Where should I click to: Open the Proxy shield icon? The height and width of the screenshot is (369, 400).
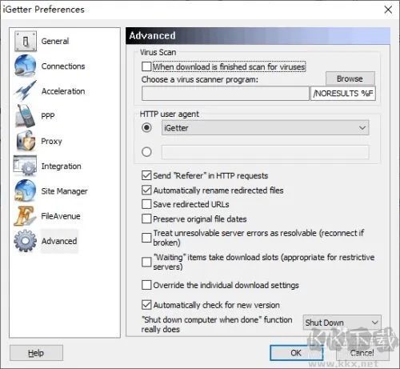(x=26, y=141)
